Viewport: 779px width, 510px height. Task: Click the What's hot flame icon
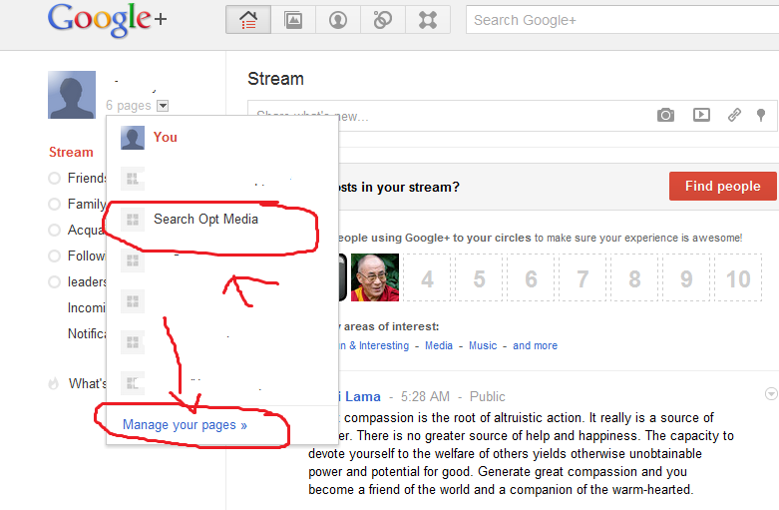(x=53, y=383)
